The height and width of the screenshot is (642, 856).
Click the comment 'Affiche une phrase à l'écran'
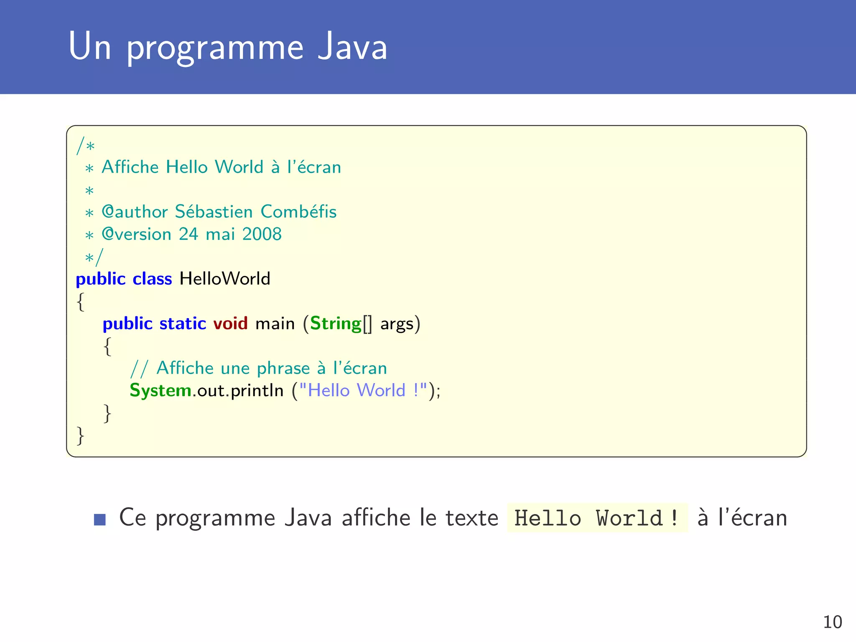[x=258, y=368]
